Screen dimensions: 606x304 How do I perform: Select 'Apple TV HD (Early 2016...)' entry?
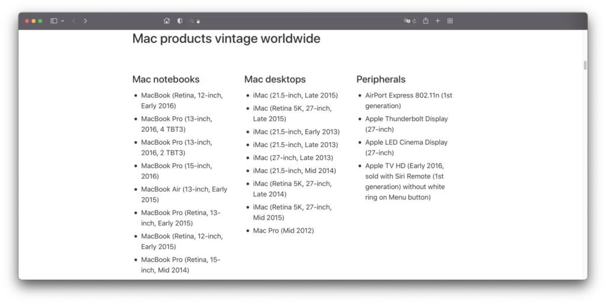(x=405, y=181)
